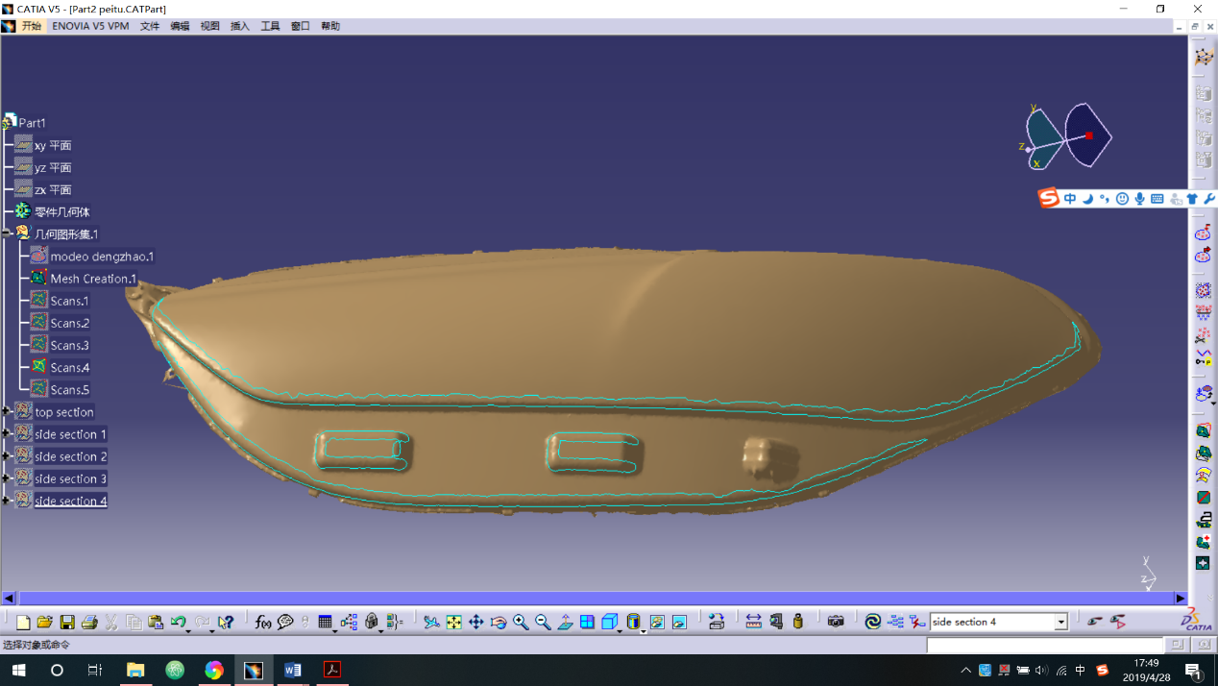
Task: Select Scans.4 in the tree
Action: (69, 368)
